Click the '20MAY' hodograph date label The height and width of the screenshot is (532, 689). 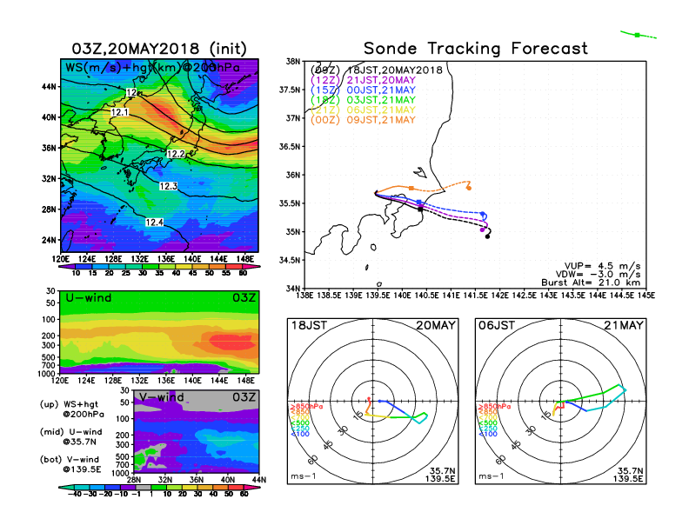click(436, 325)
